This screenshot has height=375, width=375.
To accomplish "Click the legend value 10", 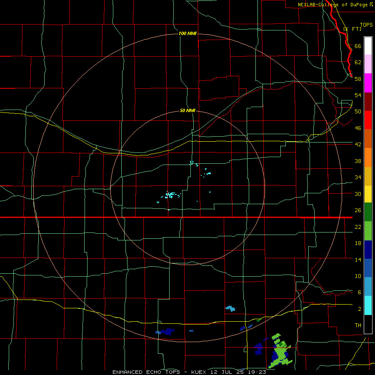I will click(358, 276).
